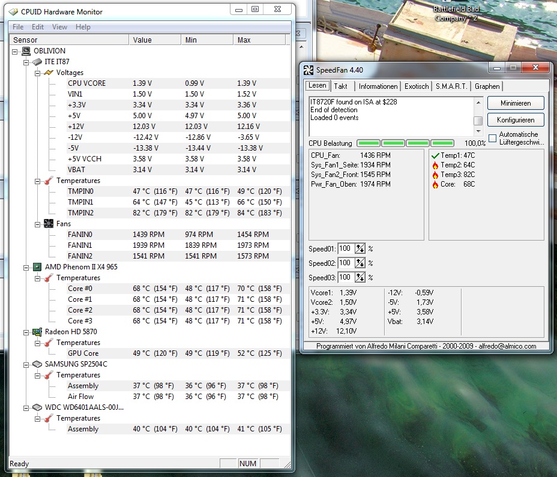Click the SpeedFan log scrollbar up arrow

pyautogui.click(x=478, y=102)
